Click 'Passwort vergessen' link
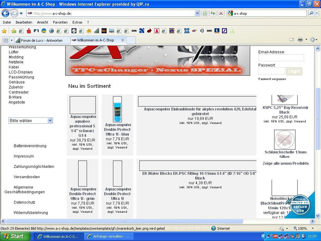The height and width of the screenshot is (241, 321). [272, 79]
